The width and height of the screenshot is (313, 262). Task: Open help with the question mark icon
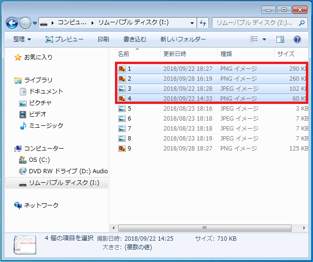297,39
